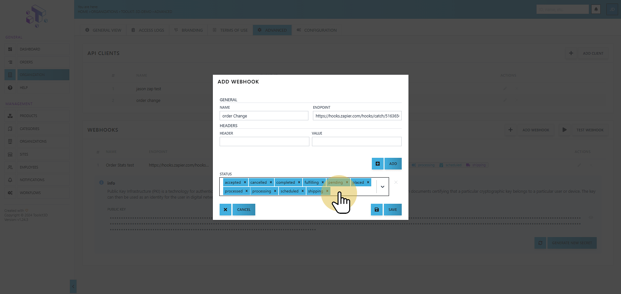This screenshot has width=621, height=294.
Task: Remove the accepted status tag
Action: tap(245, 182)
